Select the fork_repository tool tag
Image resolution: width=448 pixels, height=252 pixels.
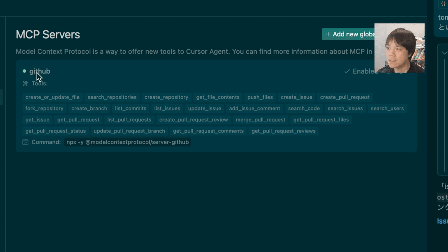tap(44, 109)
